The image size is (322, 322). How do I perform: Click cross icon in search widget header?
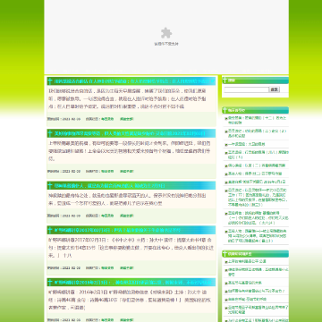coord(225,80)
